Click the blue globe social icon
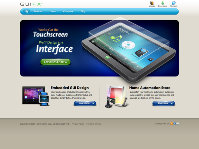The width and height of the screenshot is (199, 149). pos(174,124)
